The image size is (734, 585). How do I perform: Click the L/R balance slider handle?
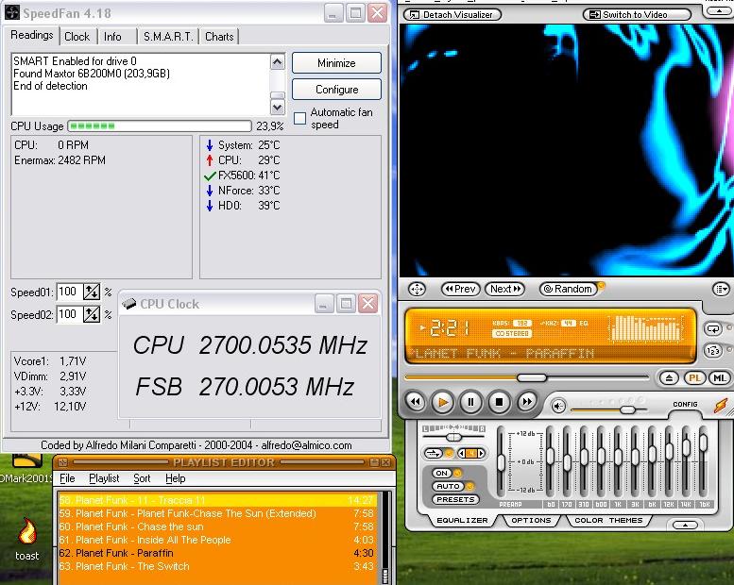click(x=453, y=437)
